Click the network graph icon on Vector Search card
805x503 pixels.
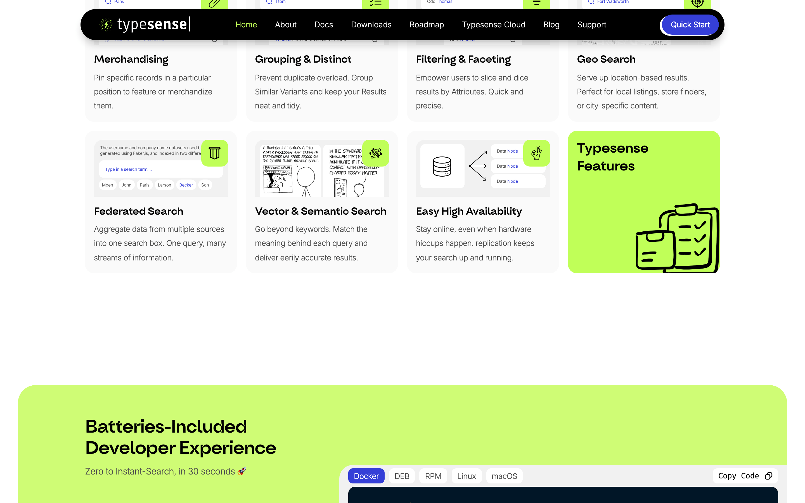click(x=376, y=153)
